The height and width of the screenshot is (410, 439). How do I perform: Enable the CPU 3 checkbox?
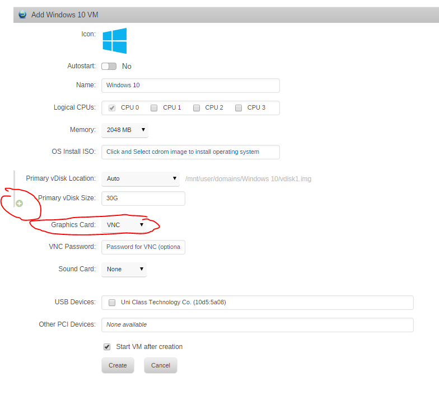tap(239, 108)
